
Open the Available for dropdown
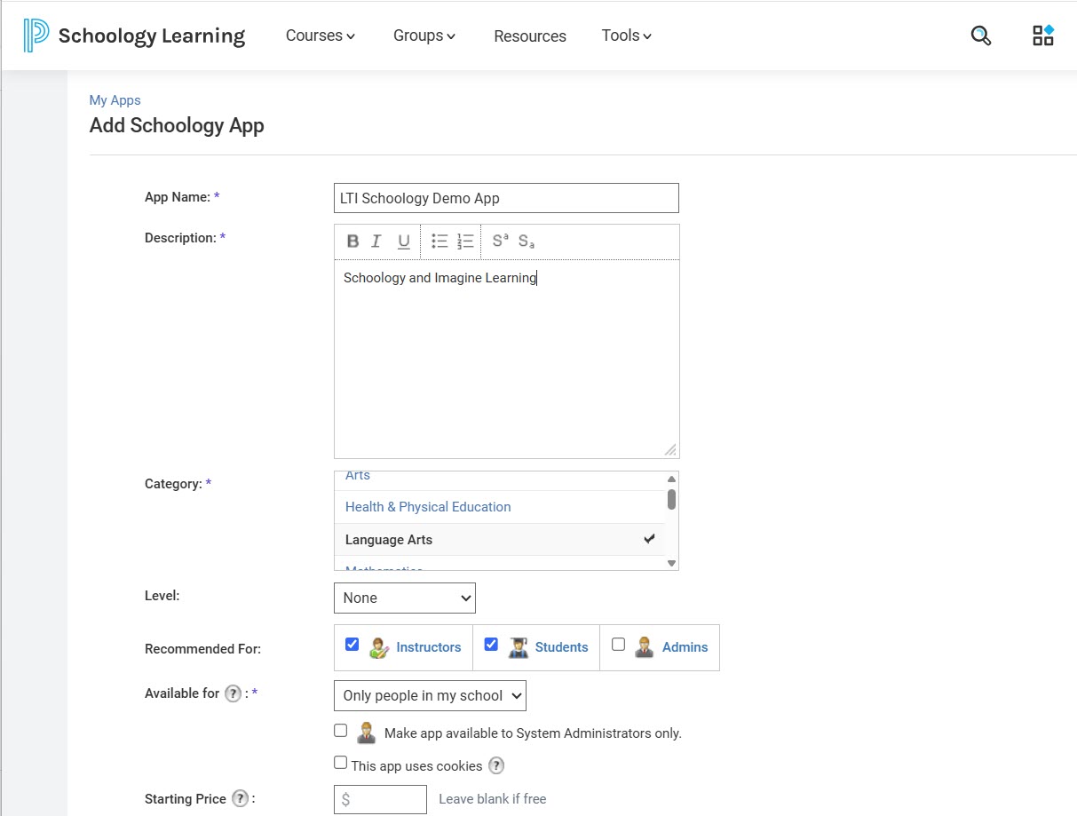430,695
